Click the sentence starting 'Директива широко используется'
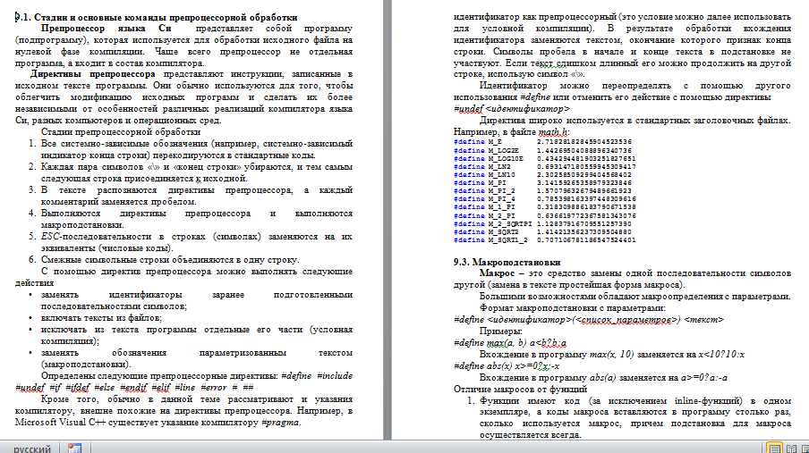The width and height of the screenshot is (809, 453). 635,120
